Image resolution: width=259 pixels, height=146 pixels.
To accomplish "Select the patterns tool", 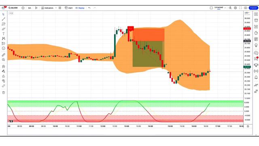I will pos(4,39).
